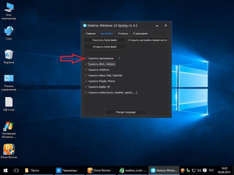Screen dimensions: 234x175
Task: Open Task View on the taskbar
Action: pos(16,170)
